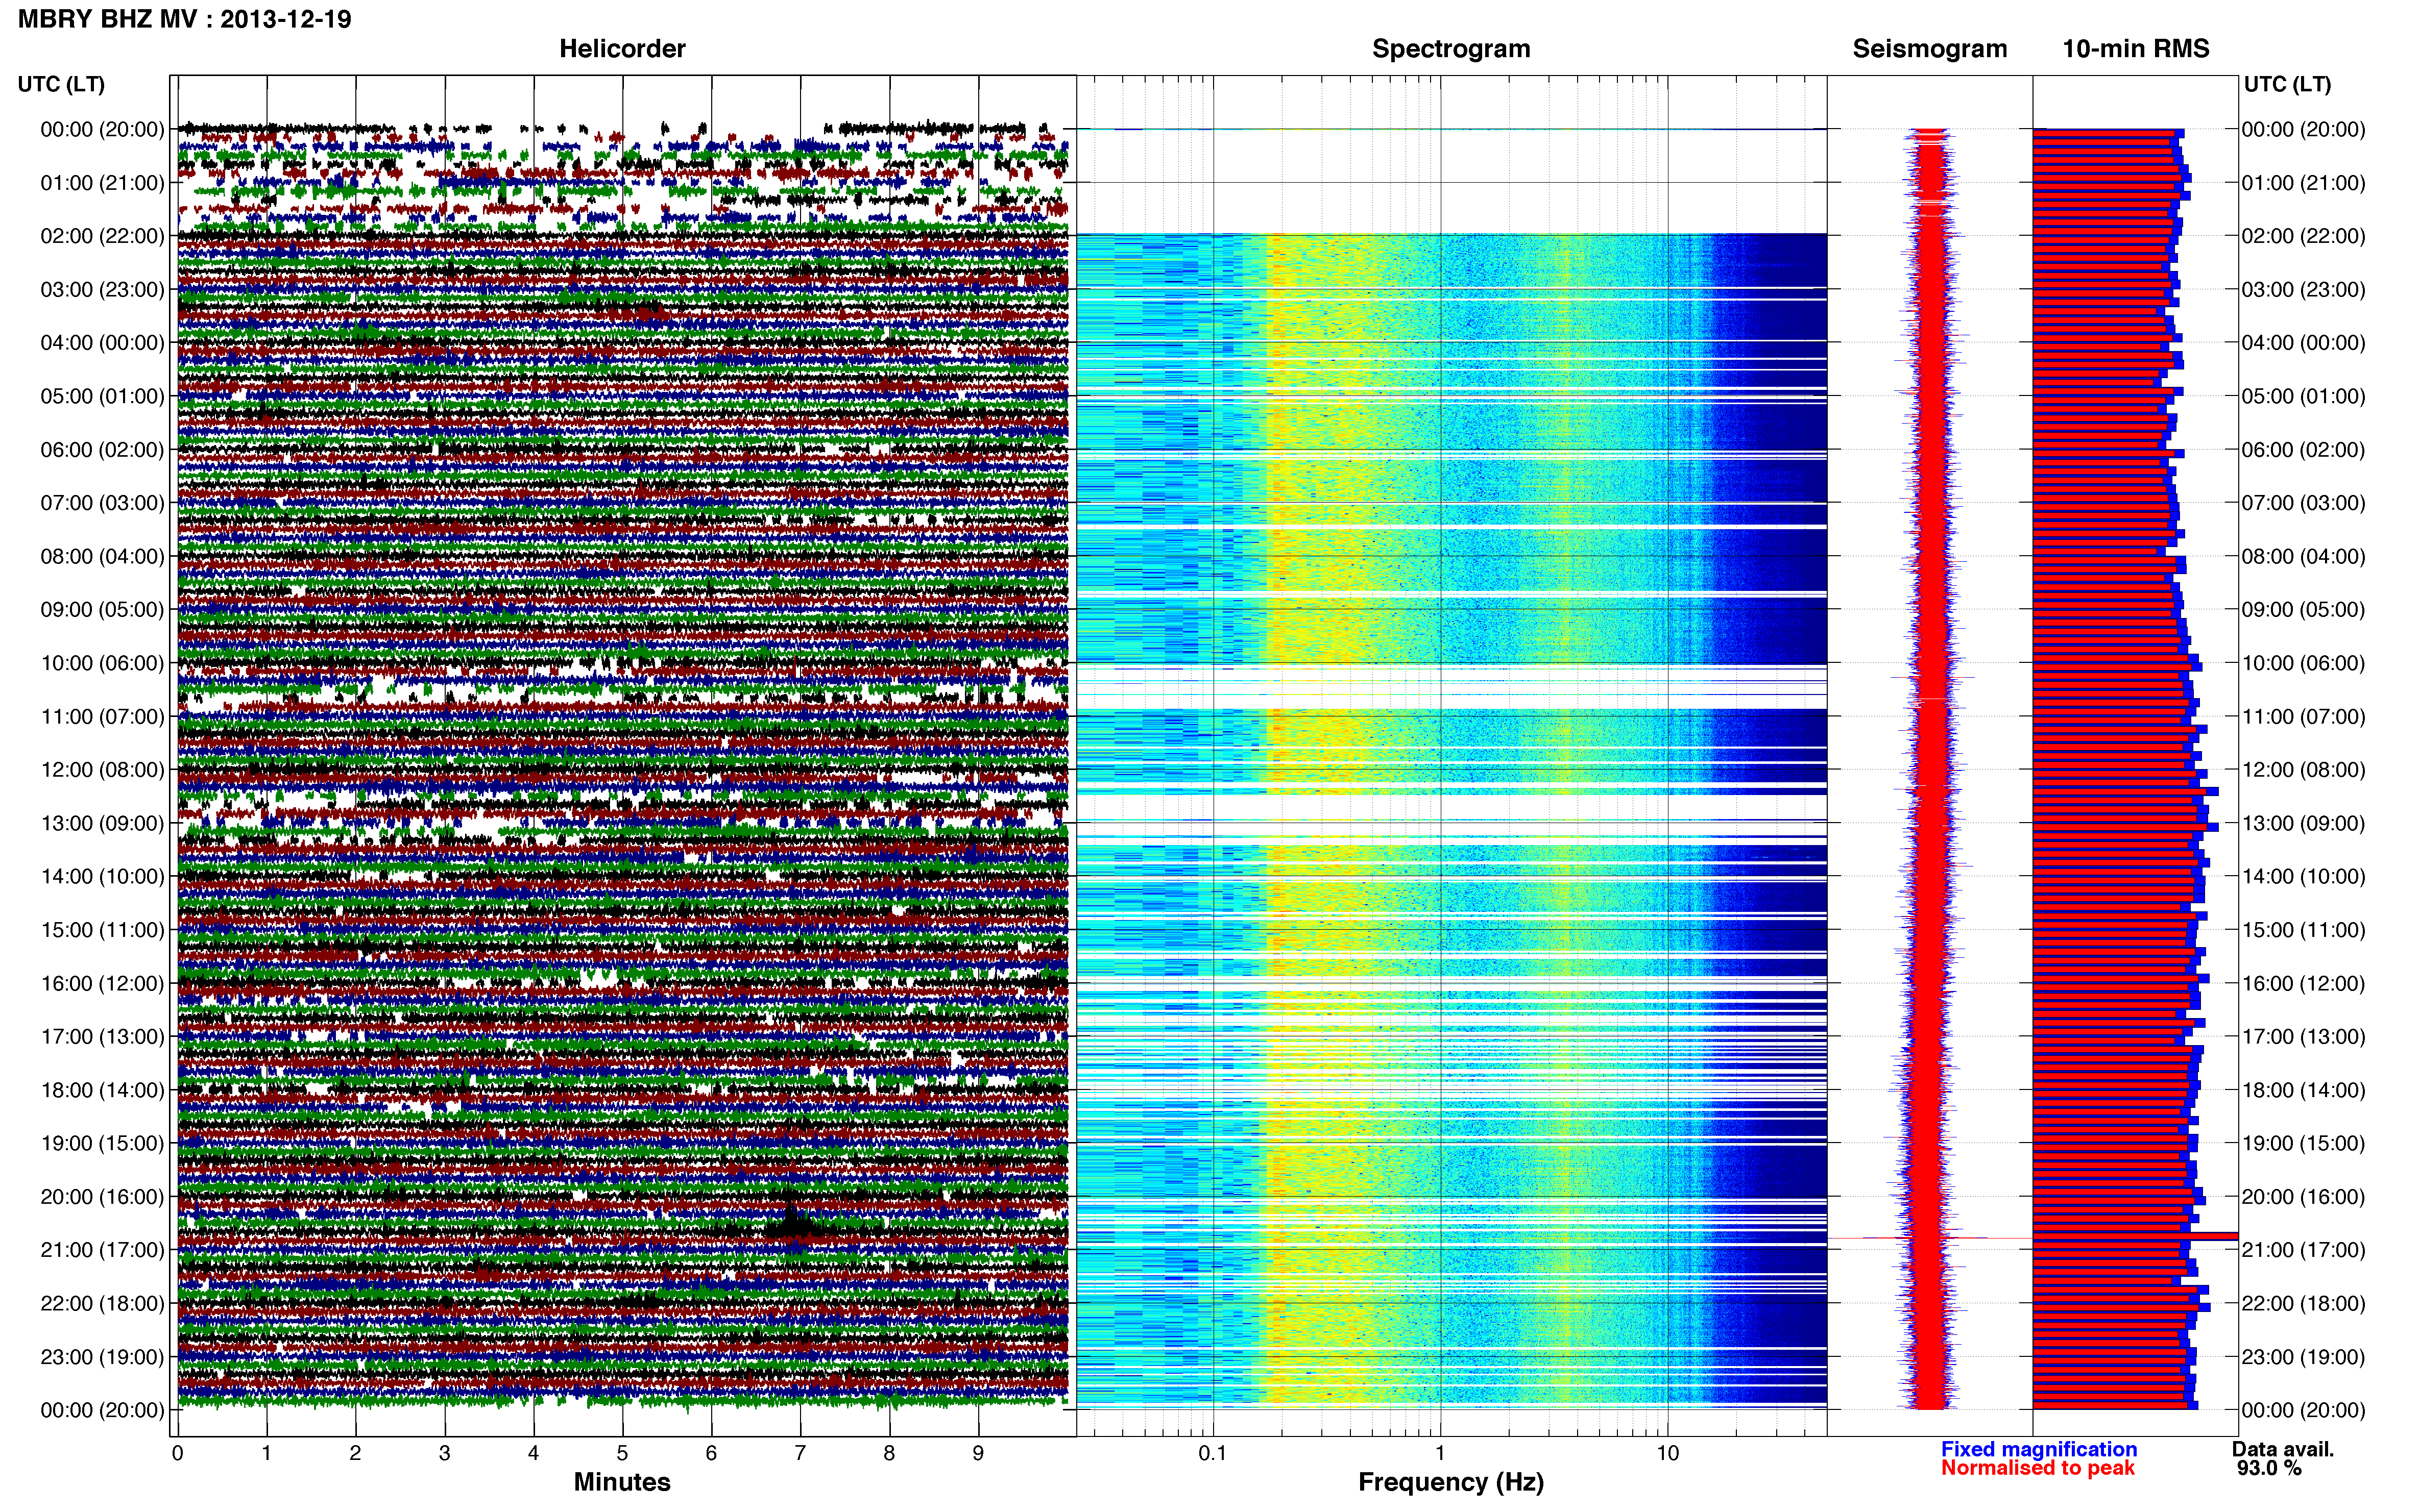Click the '9' tick on Minutes axis

[978, 1454]
